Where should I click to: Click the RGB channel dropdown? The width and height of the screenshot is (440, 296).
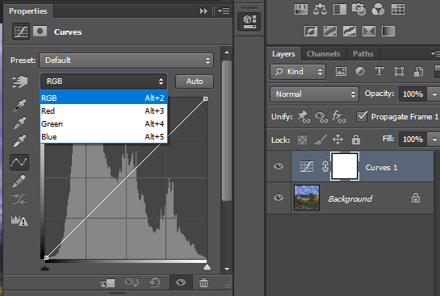(x=103, y=81)
